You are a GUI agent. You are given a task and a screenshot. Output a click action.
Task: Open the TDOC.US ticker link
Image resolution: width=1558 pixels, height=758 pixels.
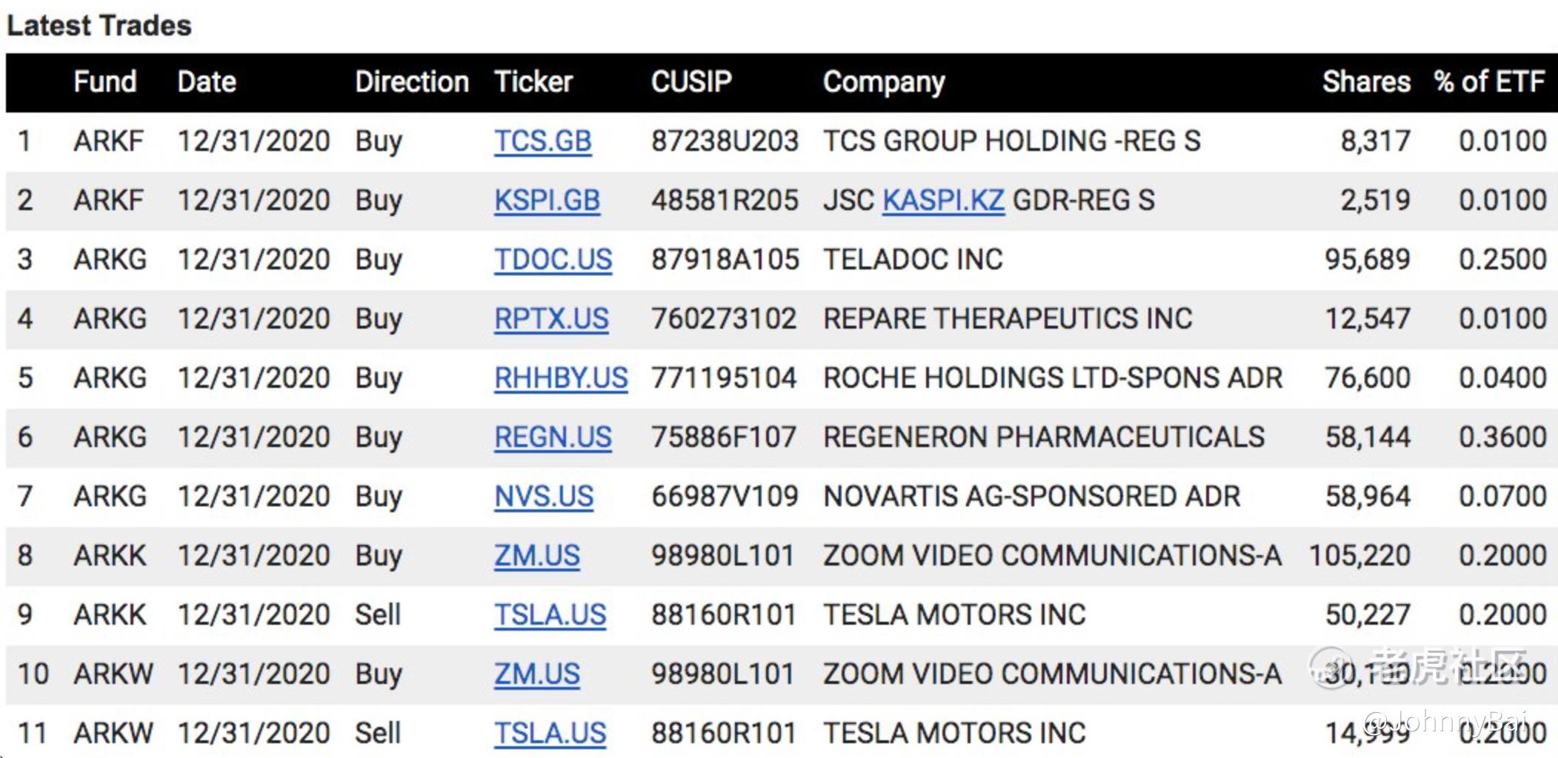[553, 259]
